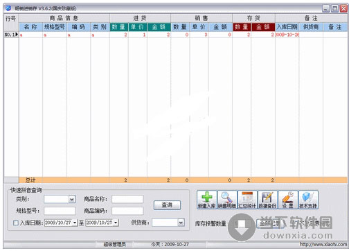Image resolution: width=349 pixels, height=251 pixels.
Task: Click the red 存货 数量 header
Action: (242, 27)
